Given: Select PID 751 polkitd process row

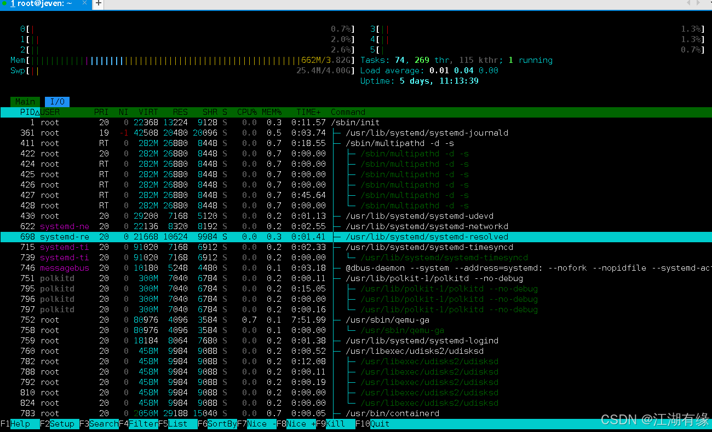Looking at the screenshot, I should [x=356, y=278].
